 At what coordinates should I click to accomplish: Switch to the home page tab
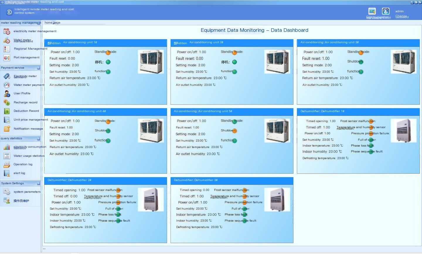[52, 22]
